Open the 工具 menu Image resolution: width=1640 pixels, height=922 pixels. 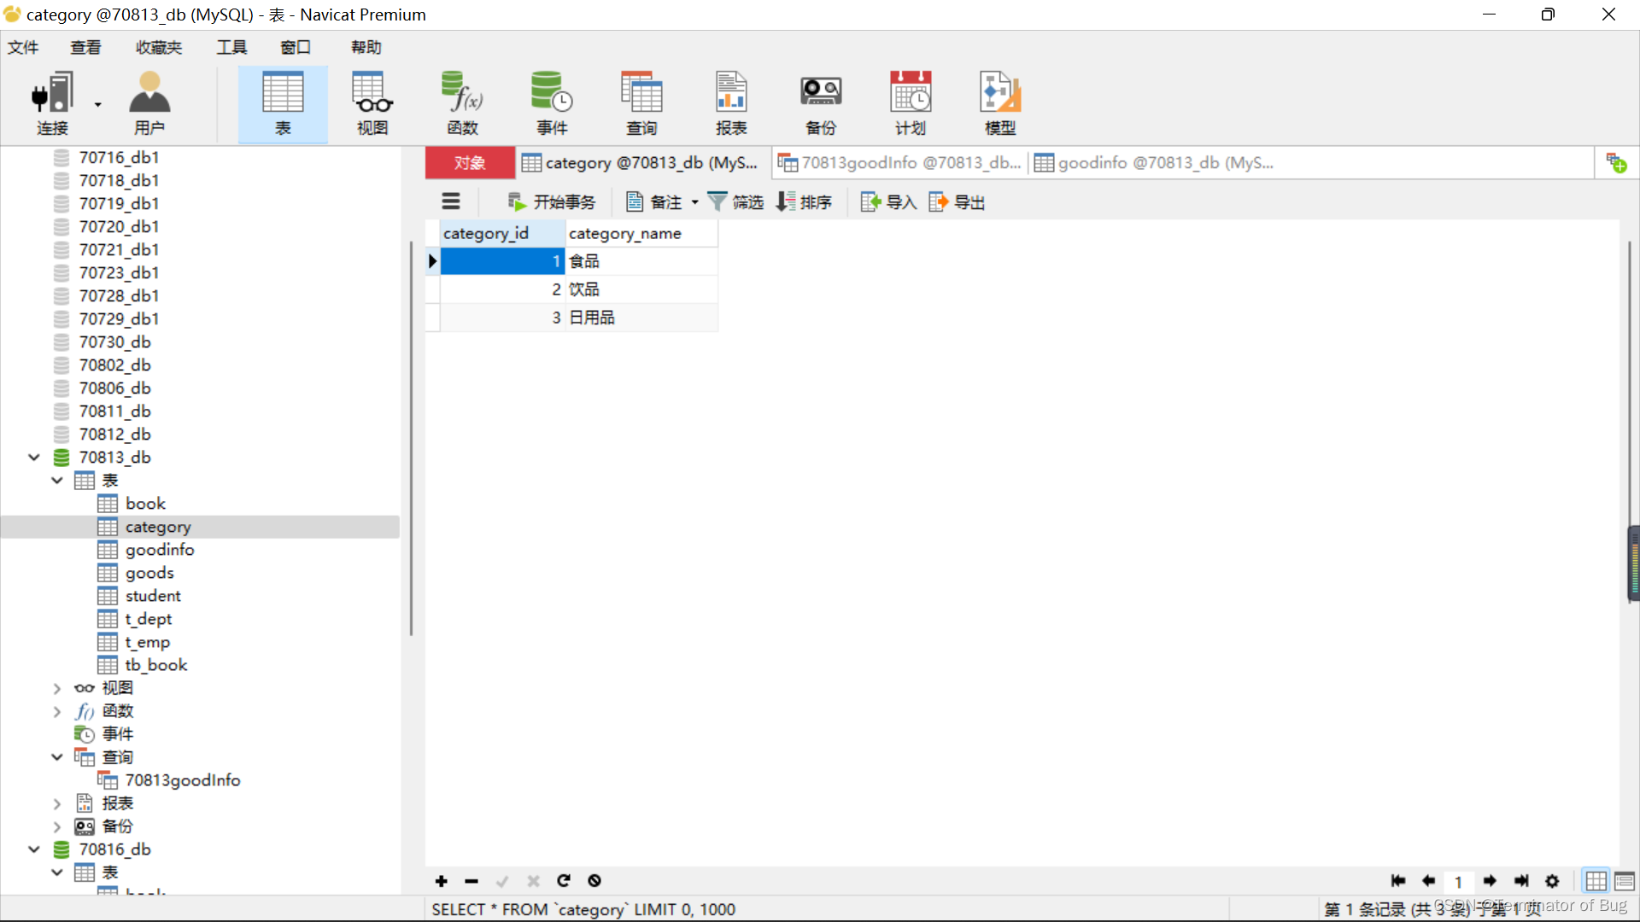coord(231,47)
